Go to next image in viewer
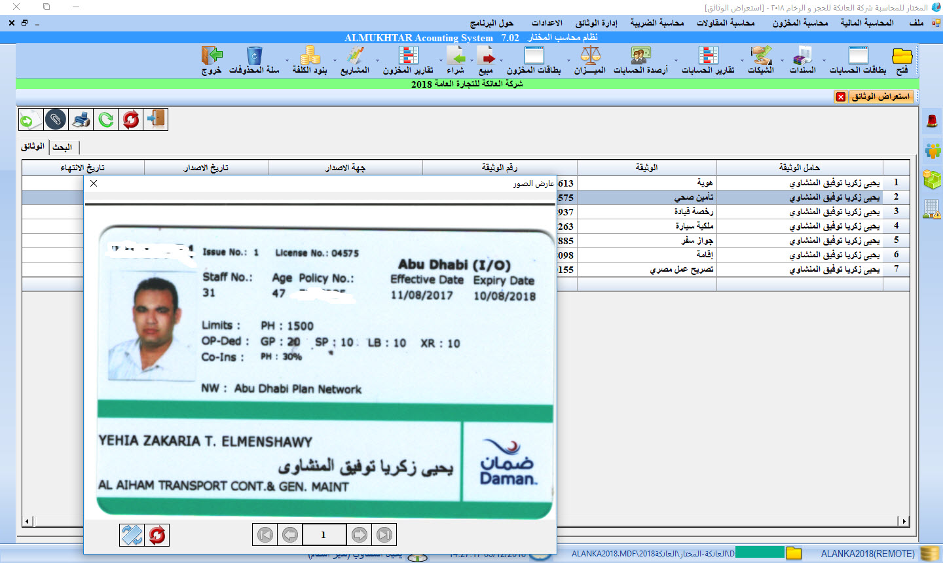This screenshot has width=943, height=563. pyautogui.click(x=360, y=535)
